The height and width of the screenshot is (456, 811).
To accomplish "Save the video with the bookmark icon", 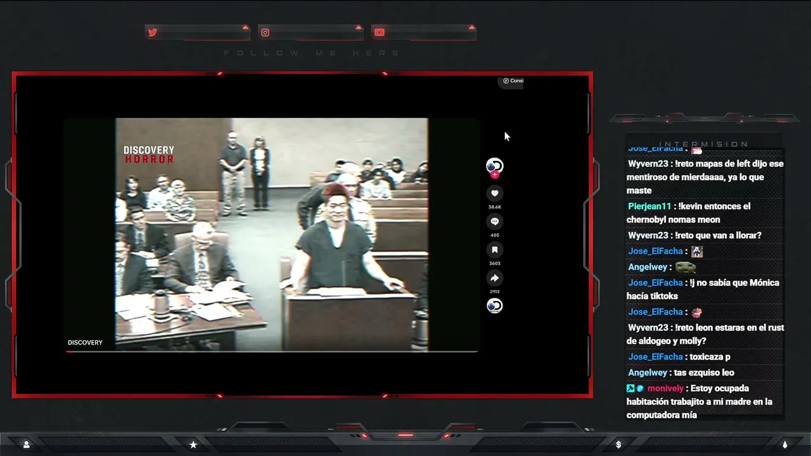I will pyautogui.click(x=495, y=250).
